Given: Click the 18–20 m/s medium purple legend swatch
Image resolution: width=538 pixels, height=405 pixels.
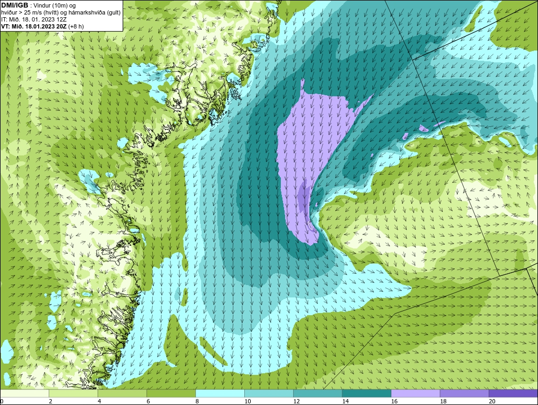Looking at the screenshot, I should [x=465, y=393].
